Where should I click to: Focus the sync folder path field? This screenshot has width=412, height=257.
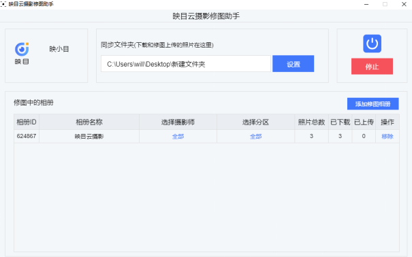(186, 64)
